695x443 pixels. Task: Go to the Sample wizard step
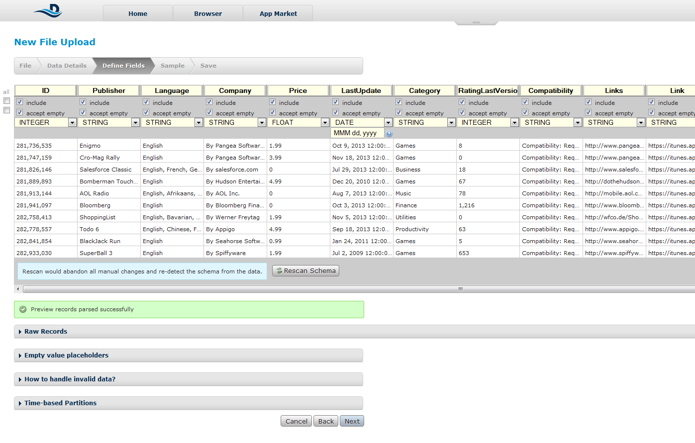(173, 66)
